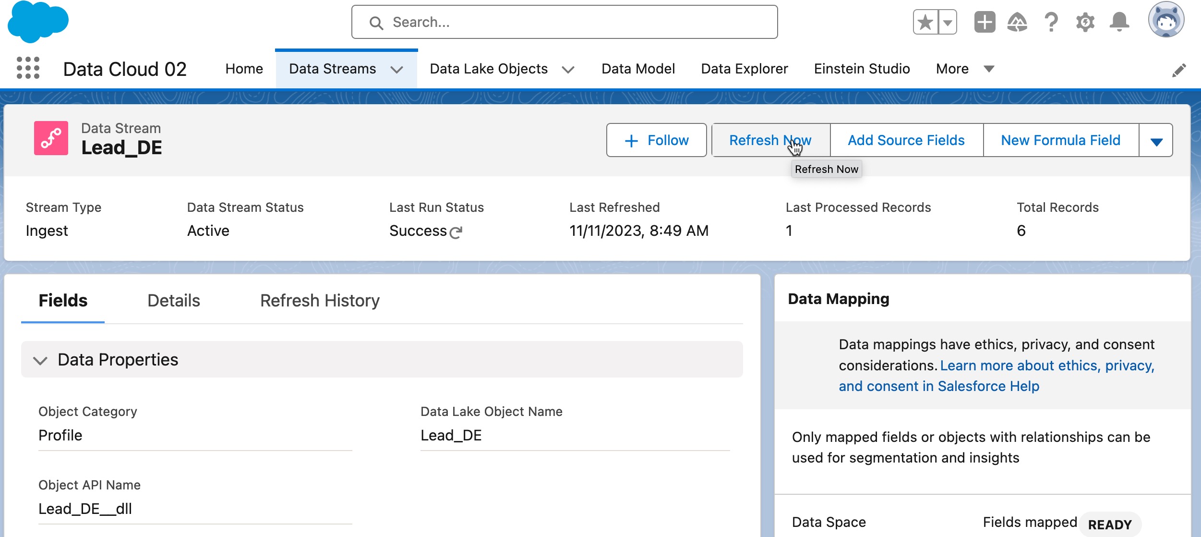Click the Lead_DE record title
The image size is (1201, 537).
121,148
